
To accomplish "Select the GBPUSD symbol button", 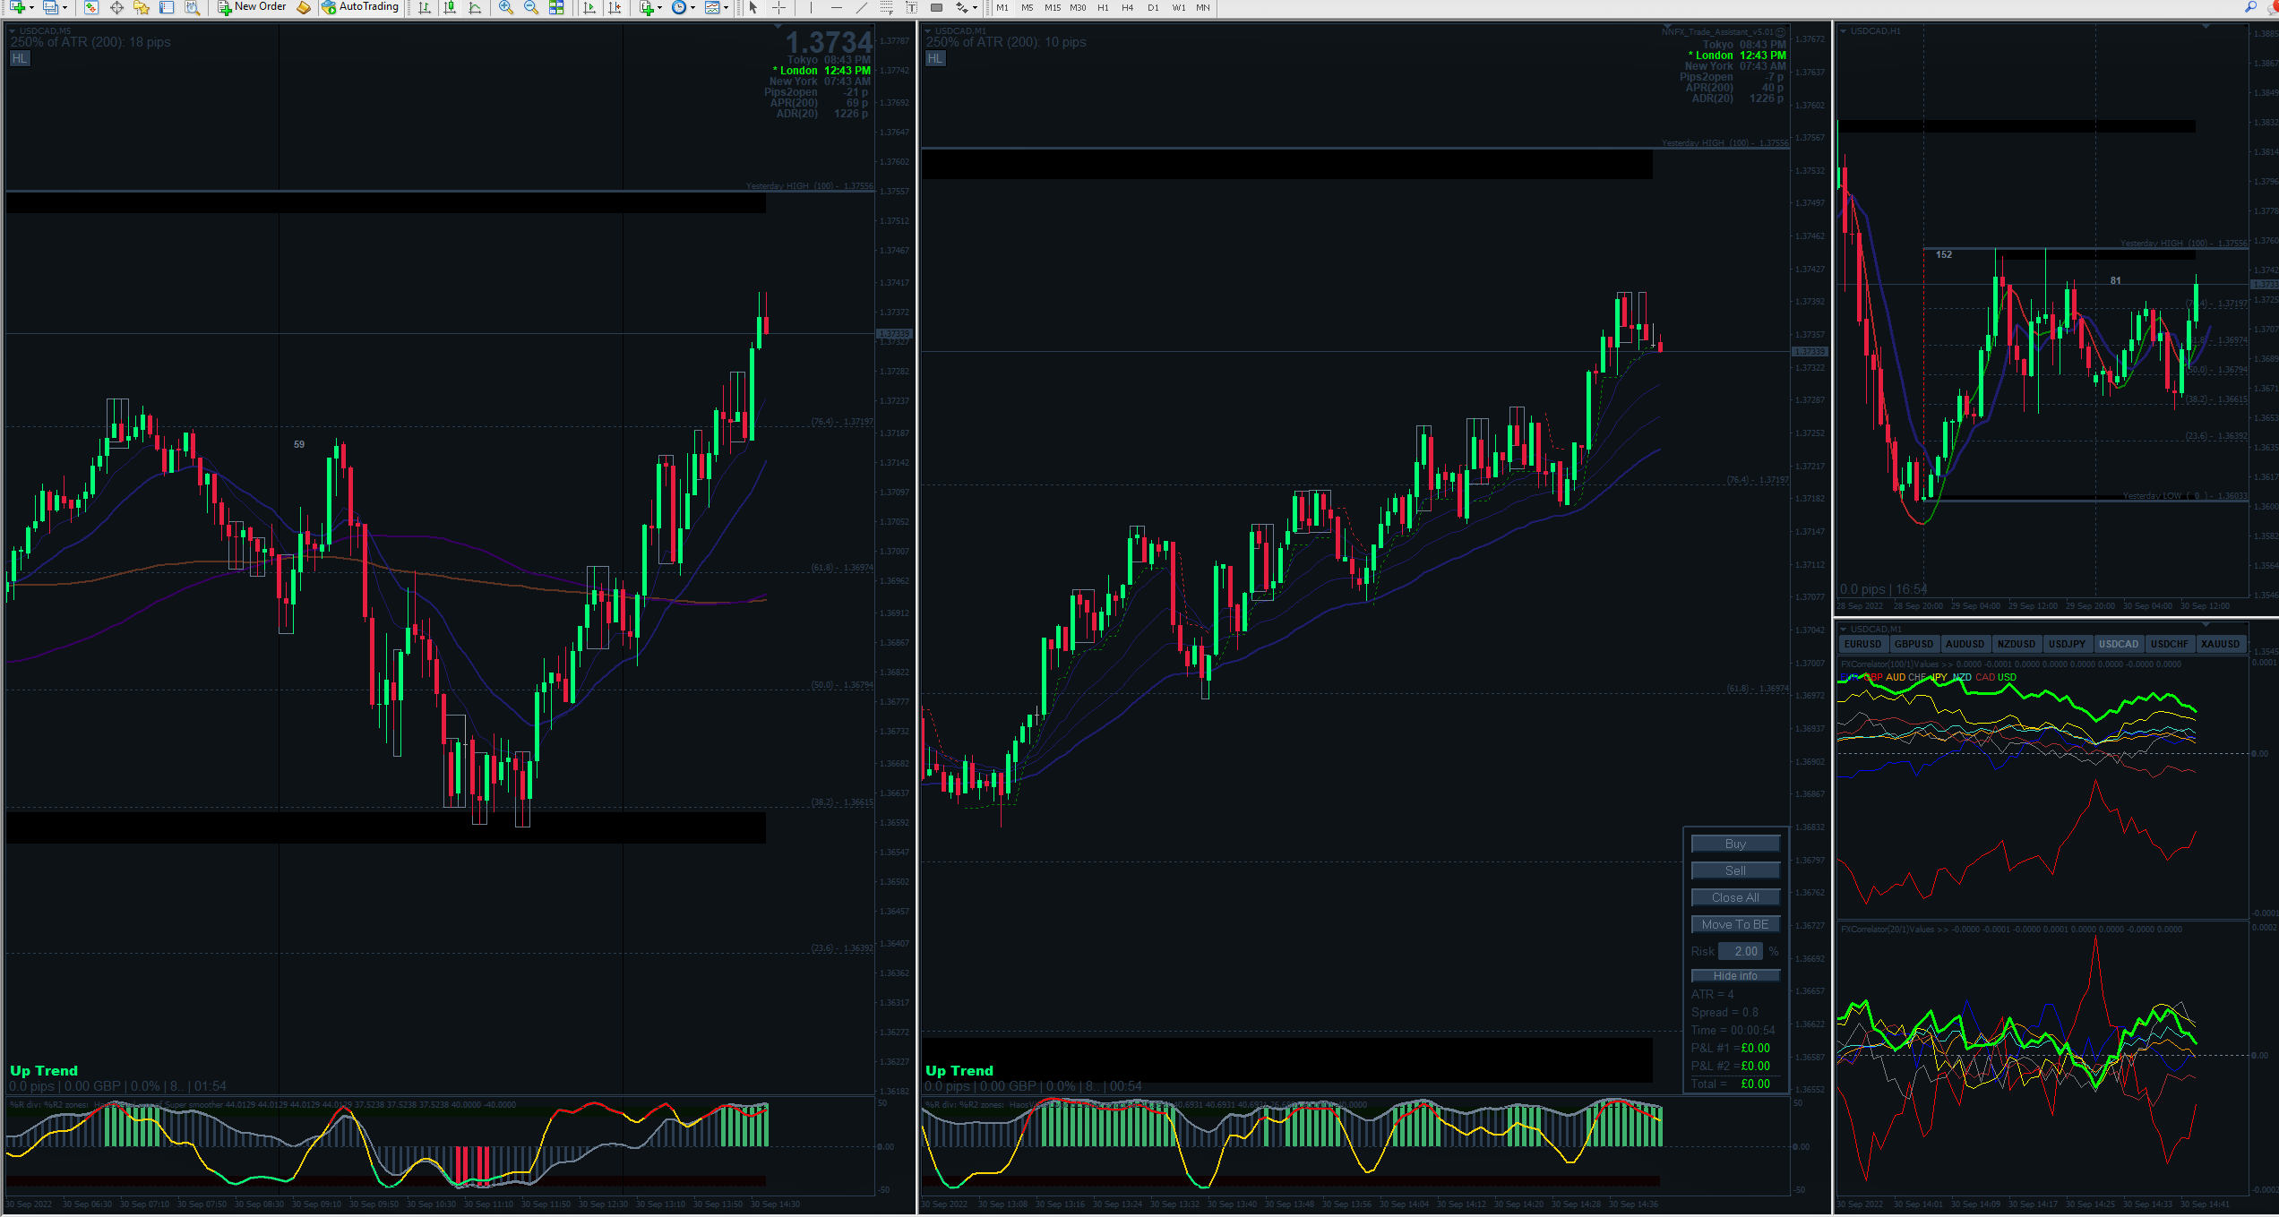I will [x=1913, y=644].
